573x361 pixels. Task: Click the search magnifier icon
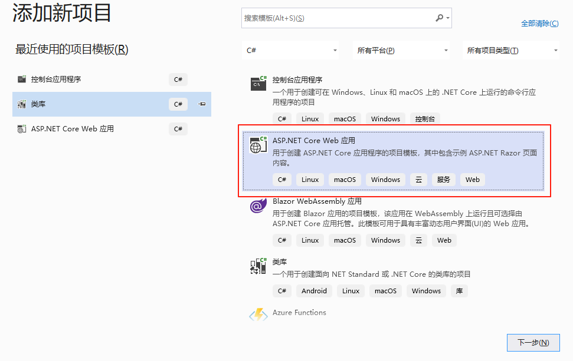pyautogui.click(x=440, y=18)
